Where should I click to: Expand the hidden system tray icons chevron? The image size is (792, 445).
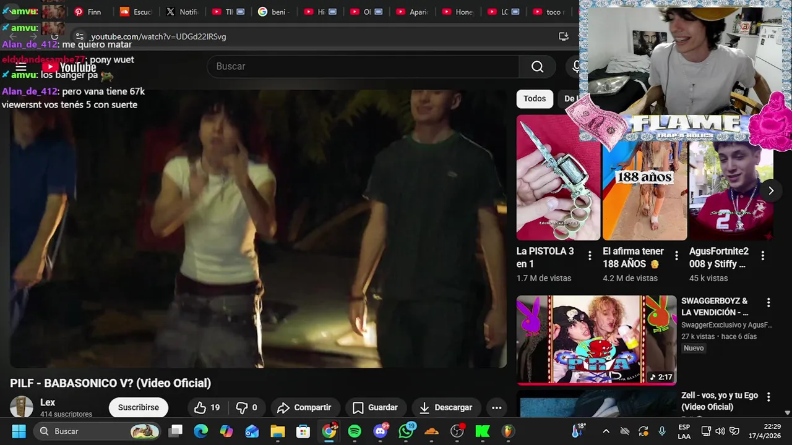(606, 431)
